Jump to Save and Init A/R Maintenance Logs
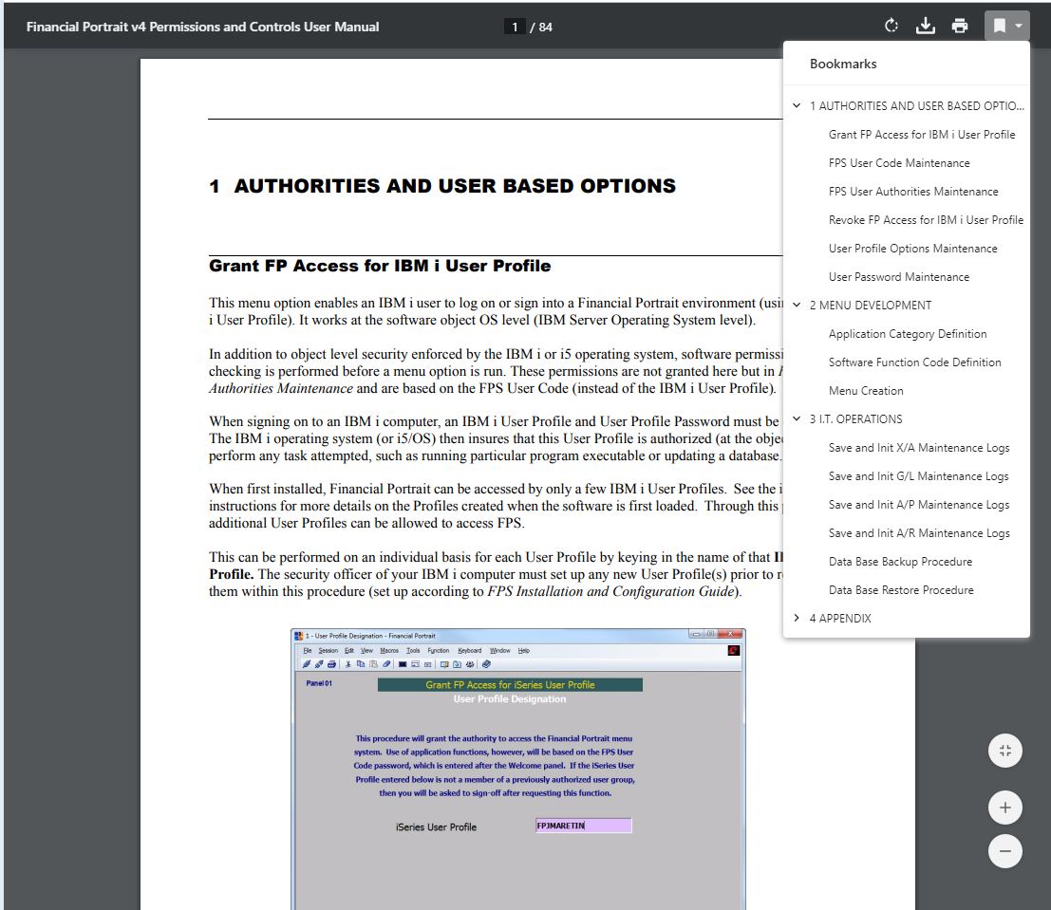This screenshot has height=910, width=1051. point(919,532)
